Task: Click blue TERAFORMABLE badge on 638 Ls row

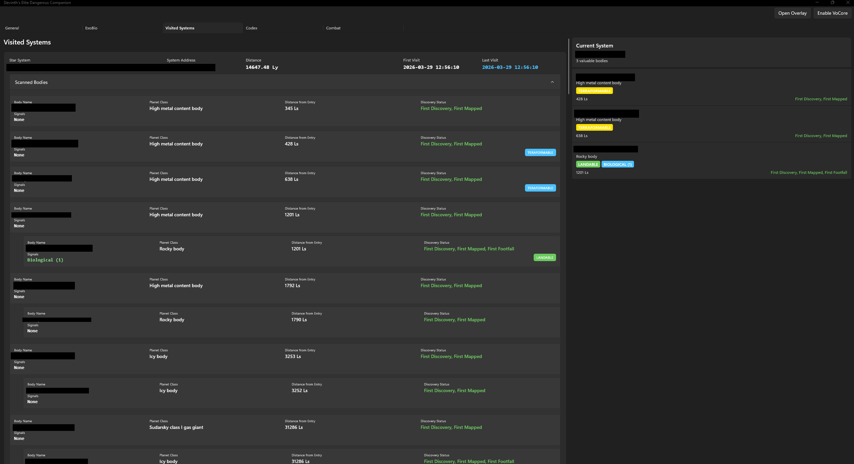Action: click(540, 188)
